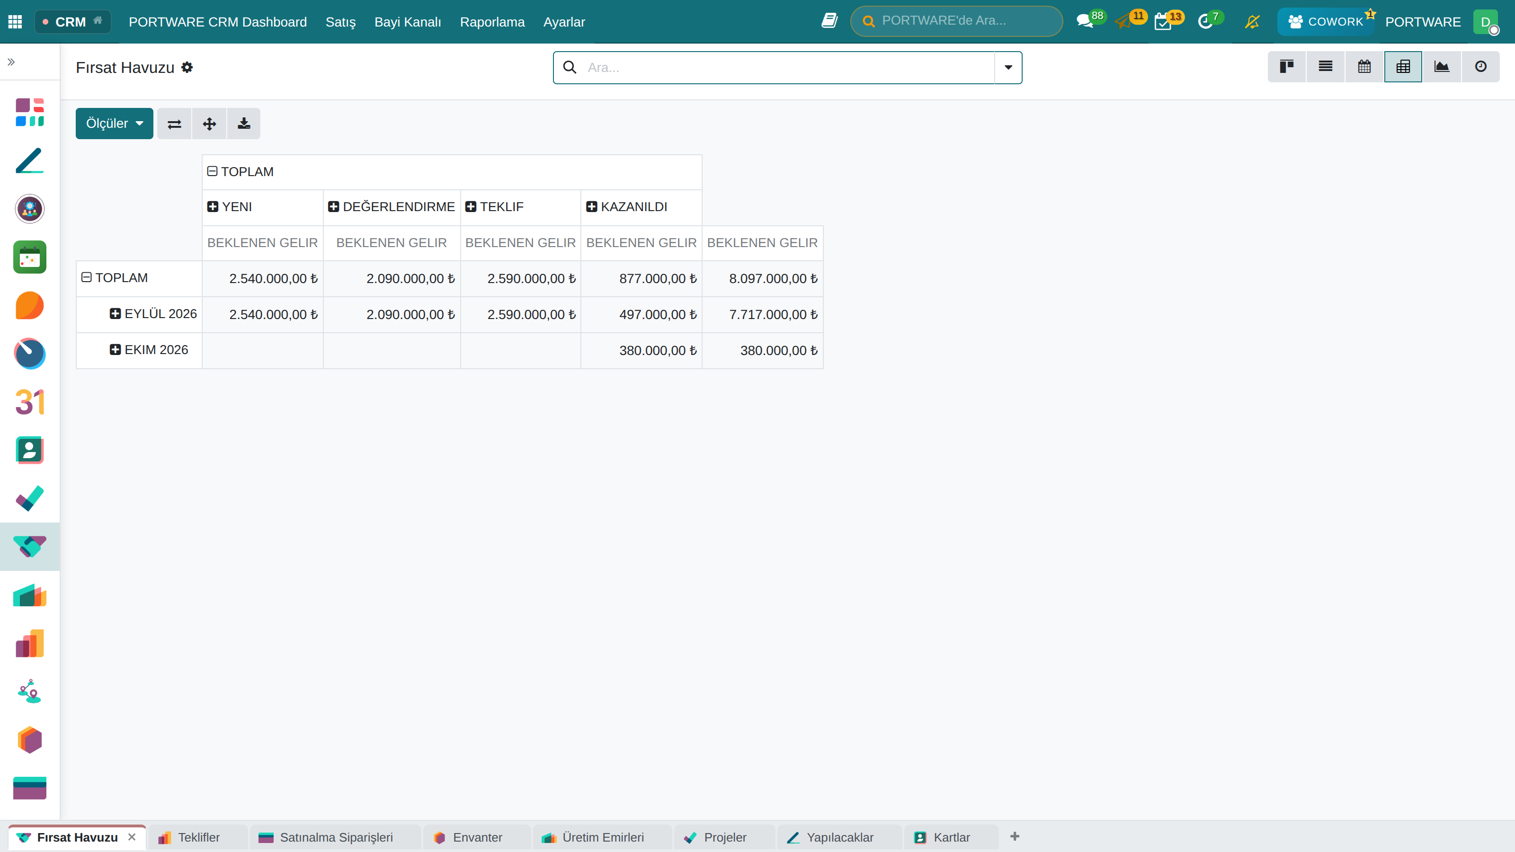This screenshot has height=852, width=1515.
Task: Expand the TEKLIF column
Action: [471, 206]
